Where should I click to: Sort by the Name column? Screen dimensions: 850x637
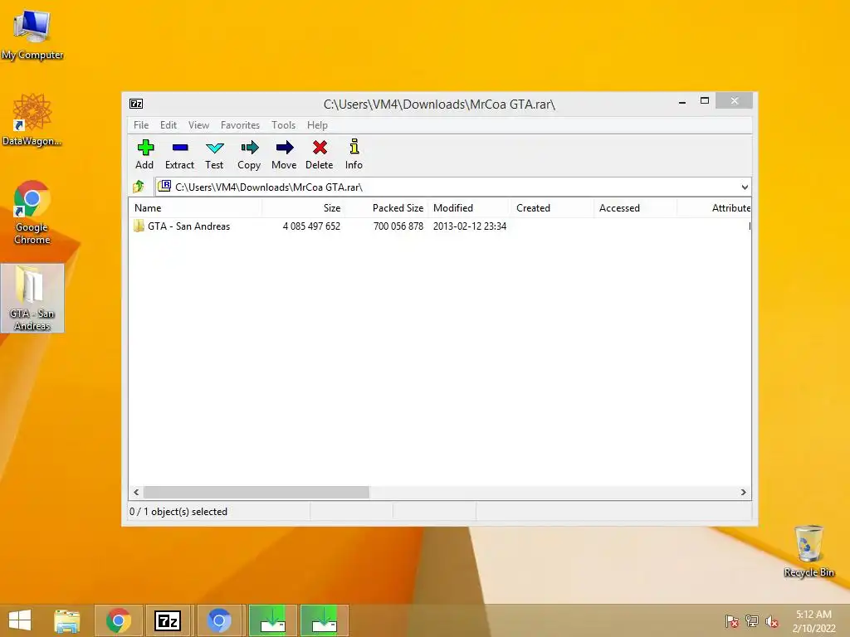pos(195,208)
